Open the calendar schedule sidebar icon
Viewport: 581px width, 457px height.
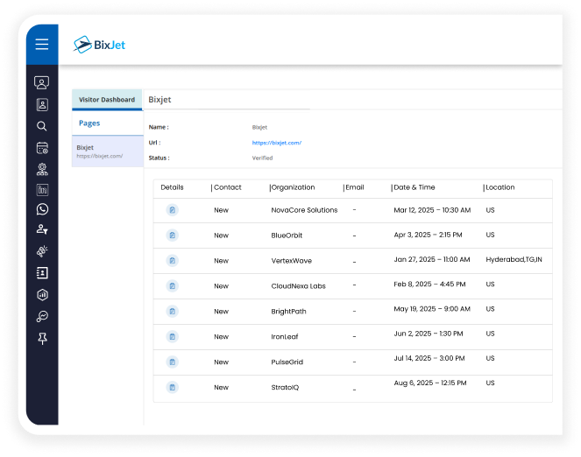(x=42, y=147)
